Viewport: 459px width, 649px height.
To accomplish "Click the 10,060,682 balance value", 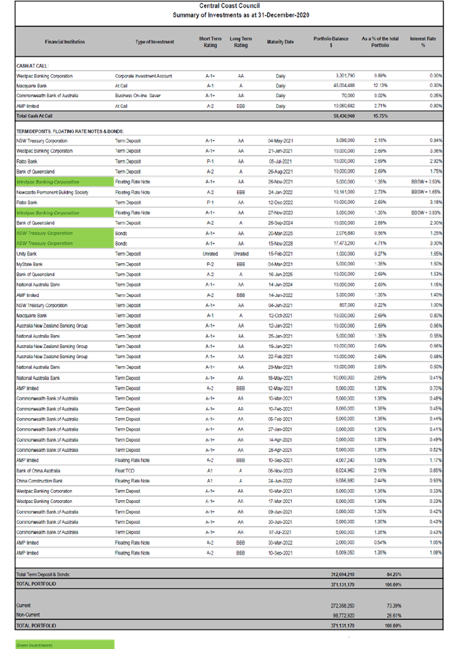I will coord(344,106).
